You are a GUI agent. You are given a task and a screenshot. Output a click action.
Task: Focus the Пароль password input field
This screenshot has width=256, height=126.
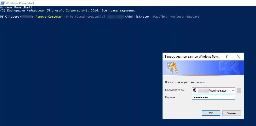[214, 97]
